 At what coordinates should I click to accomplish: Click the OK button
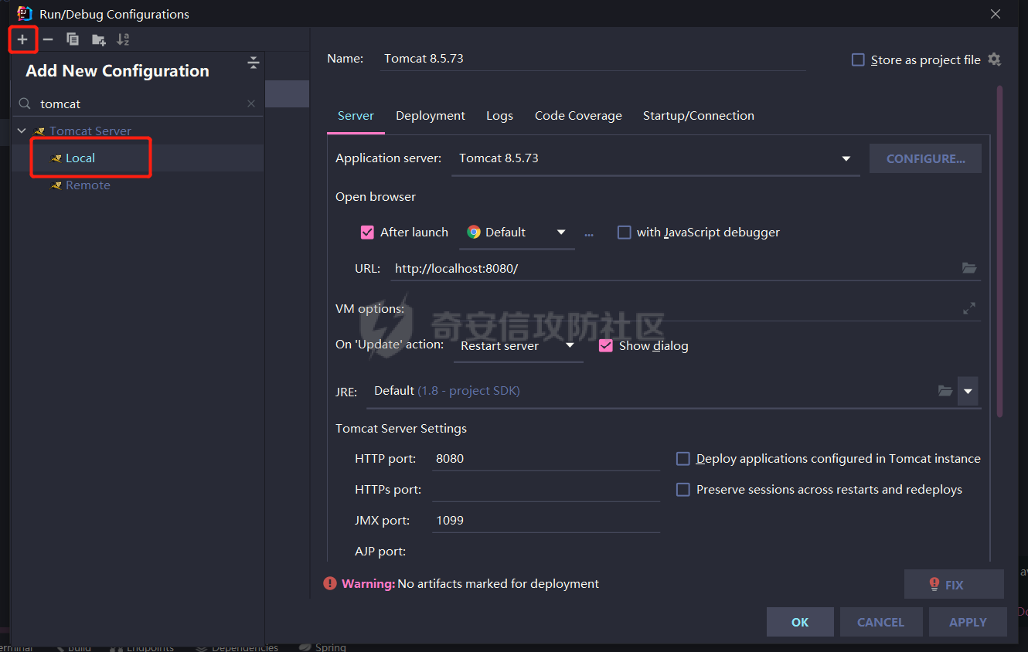[x=800, y=622]
